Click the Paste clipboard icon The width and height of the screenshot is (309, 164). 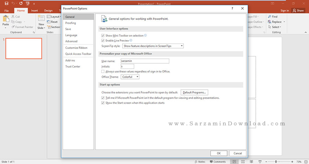6,19
